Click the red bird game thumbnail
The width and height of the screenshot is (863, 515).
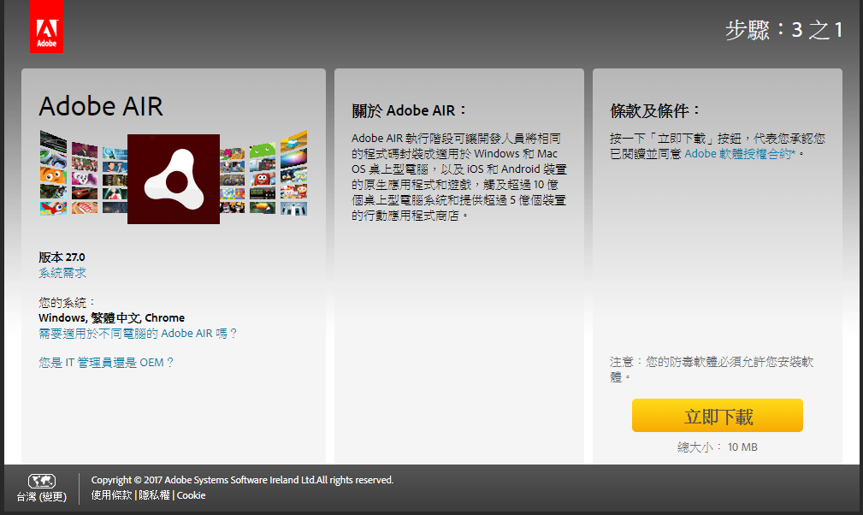pos(53,206)
